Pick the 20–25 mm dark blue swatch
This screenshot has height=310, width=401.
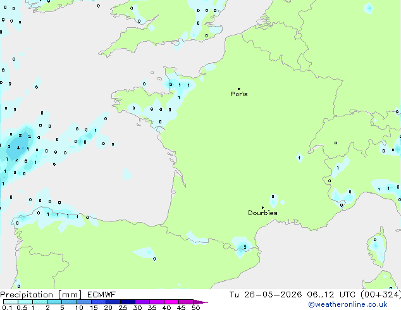[x=113, y=302]
